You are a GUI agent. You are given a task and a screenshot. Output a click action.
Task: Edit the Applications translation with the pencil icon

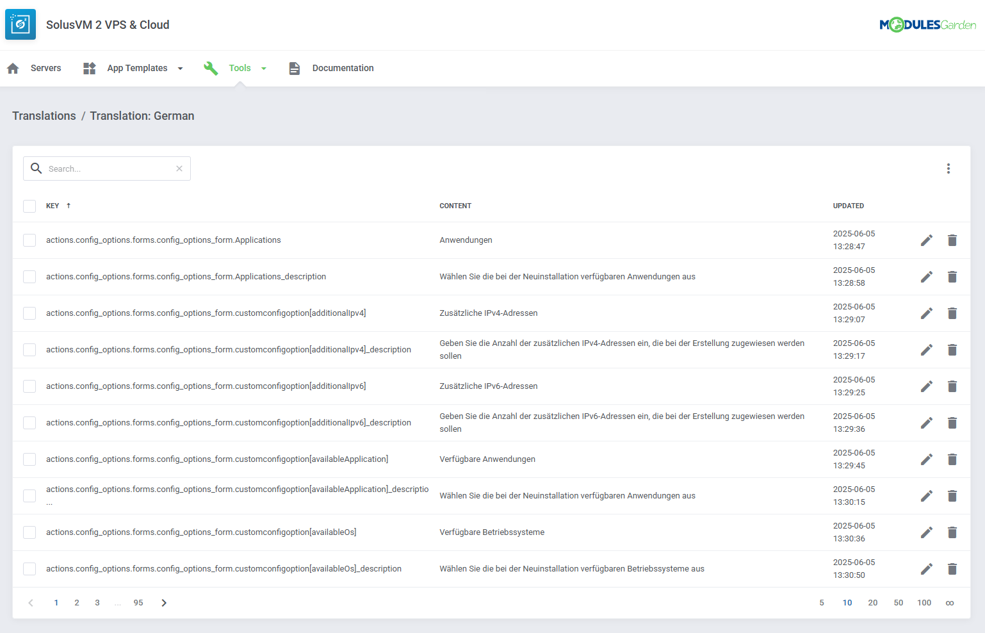click(927, 240)
